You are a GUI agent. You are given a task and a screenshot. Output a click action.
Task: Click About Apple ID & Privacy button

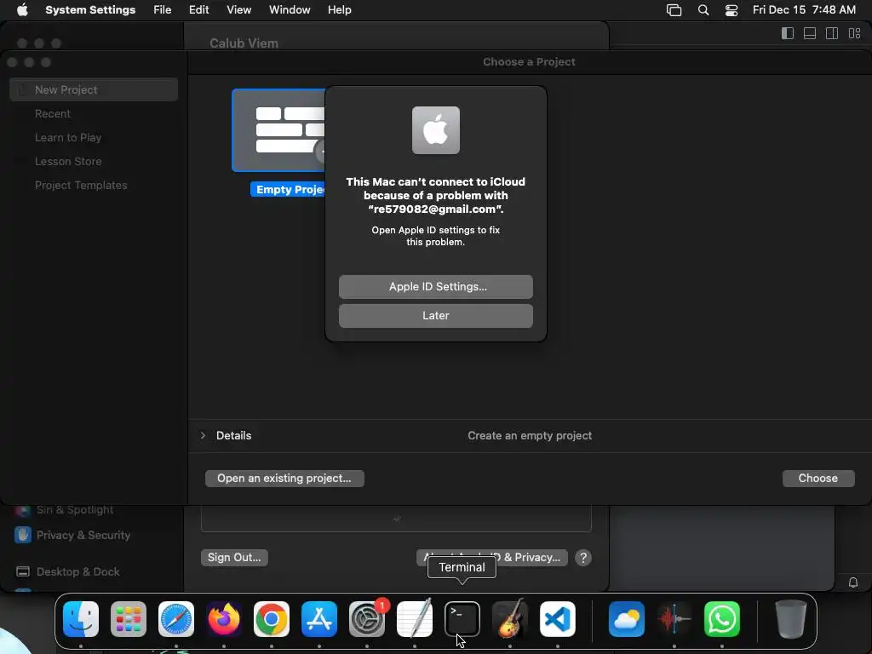492,558
